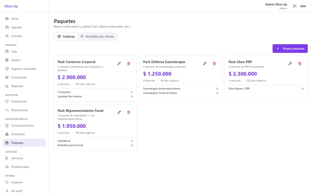
Task: Click the Criolipolisis service row
Action: [x=95, y=92]
